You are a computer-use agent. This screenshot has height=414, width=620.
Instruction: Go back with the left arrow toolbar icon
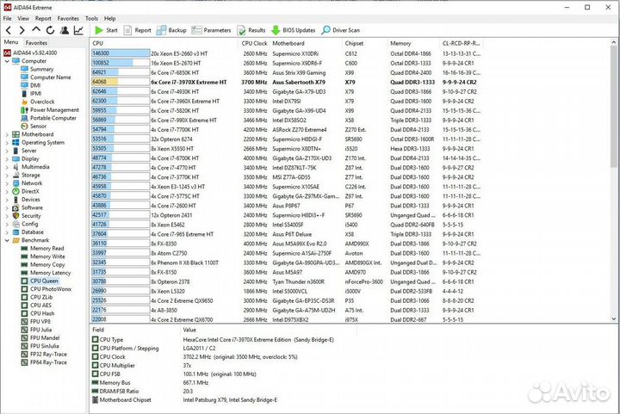coord(9,30)
